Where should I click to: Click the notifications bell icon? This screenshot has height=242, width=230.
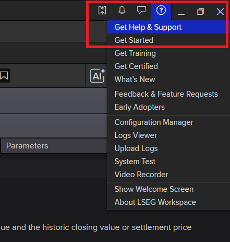tap(122, 10)
